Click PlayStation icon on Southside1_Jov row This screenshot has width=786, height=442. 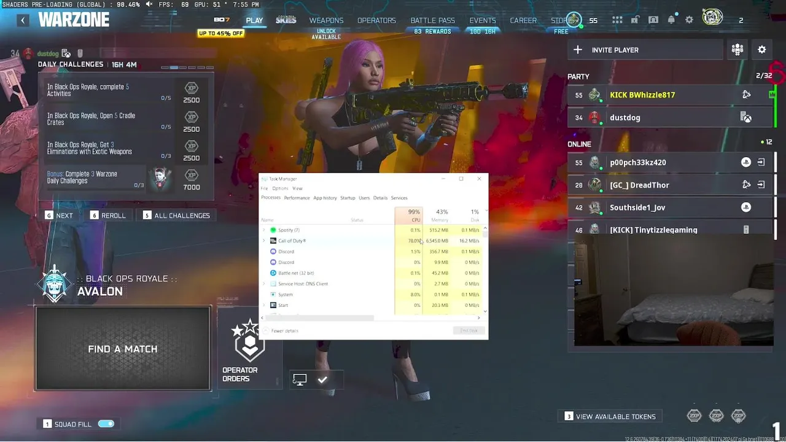coord(745,207)
